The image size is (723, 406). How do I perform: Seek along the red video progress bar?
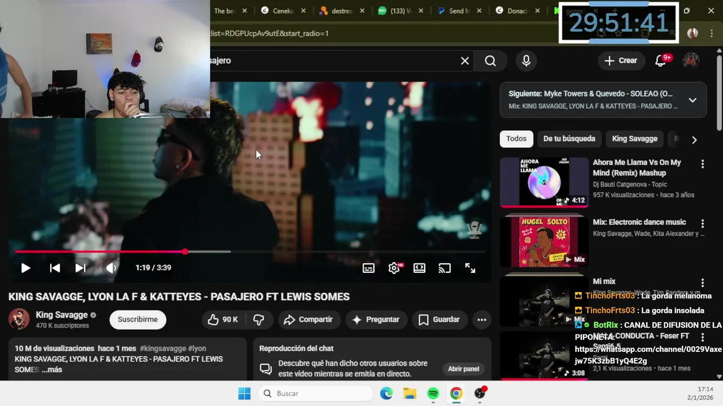249,251
